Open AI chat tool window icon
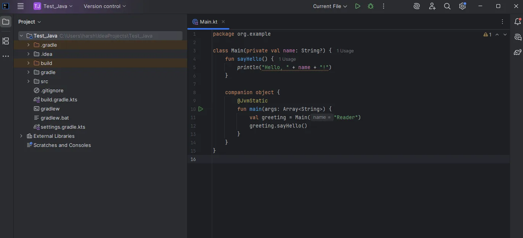The height and width of the screenshot is (238, 523). [x=517, y=37]
